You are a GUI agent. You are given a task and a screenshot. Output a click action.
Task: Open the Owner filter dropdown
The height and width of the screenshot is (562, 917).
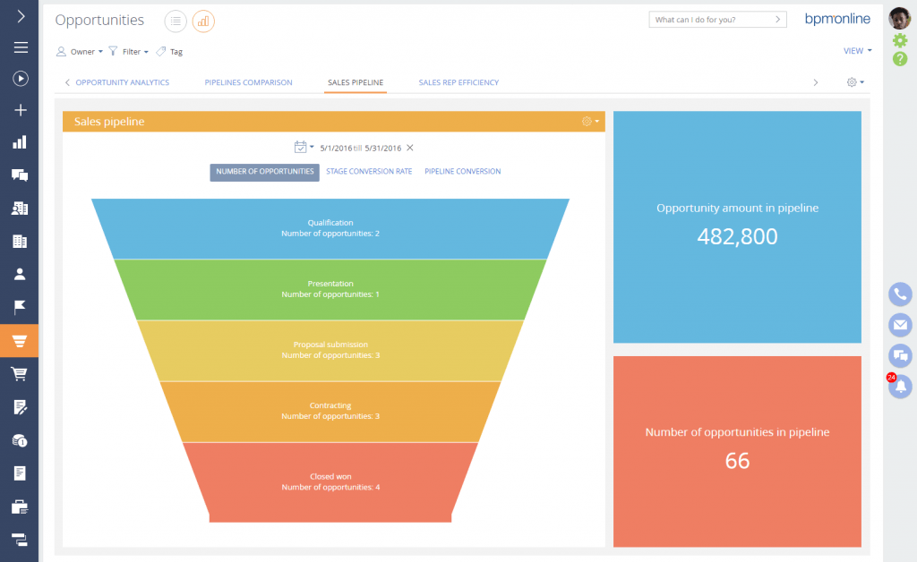80,51
